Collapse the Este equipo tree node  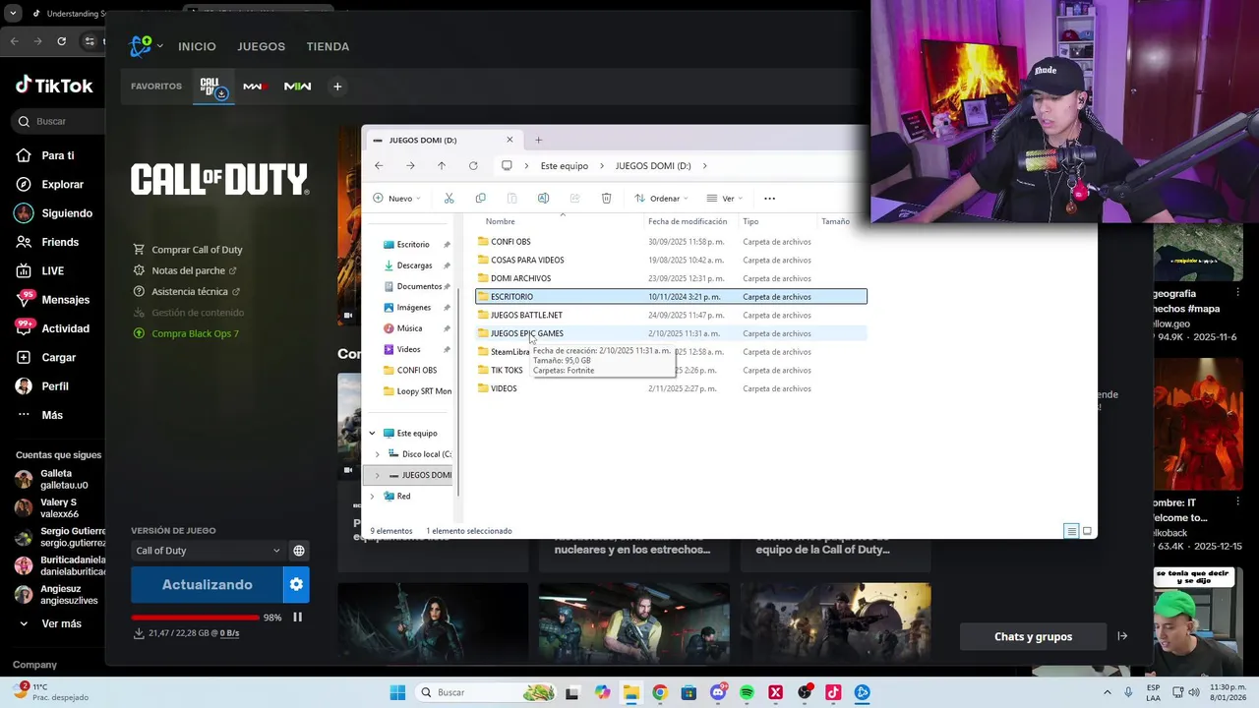point(372,434)
